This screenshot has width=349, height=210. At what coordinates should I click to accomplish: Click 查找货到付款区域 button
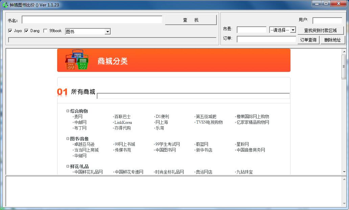[x=321, y=30]
